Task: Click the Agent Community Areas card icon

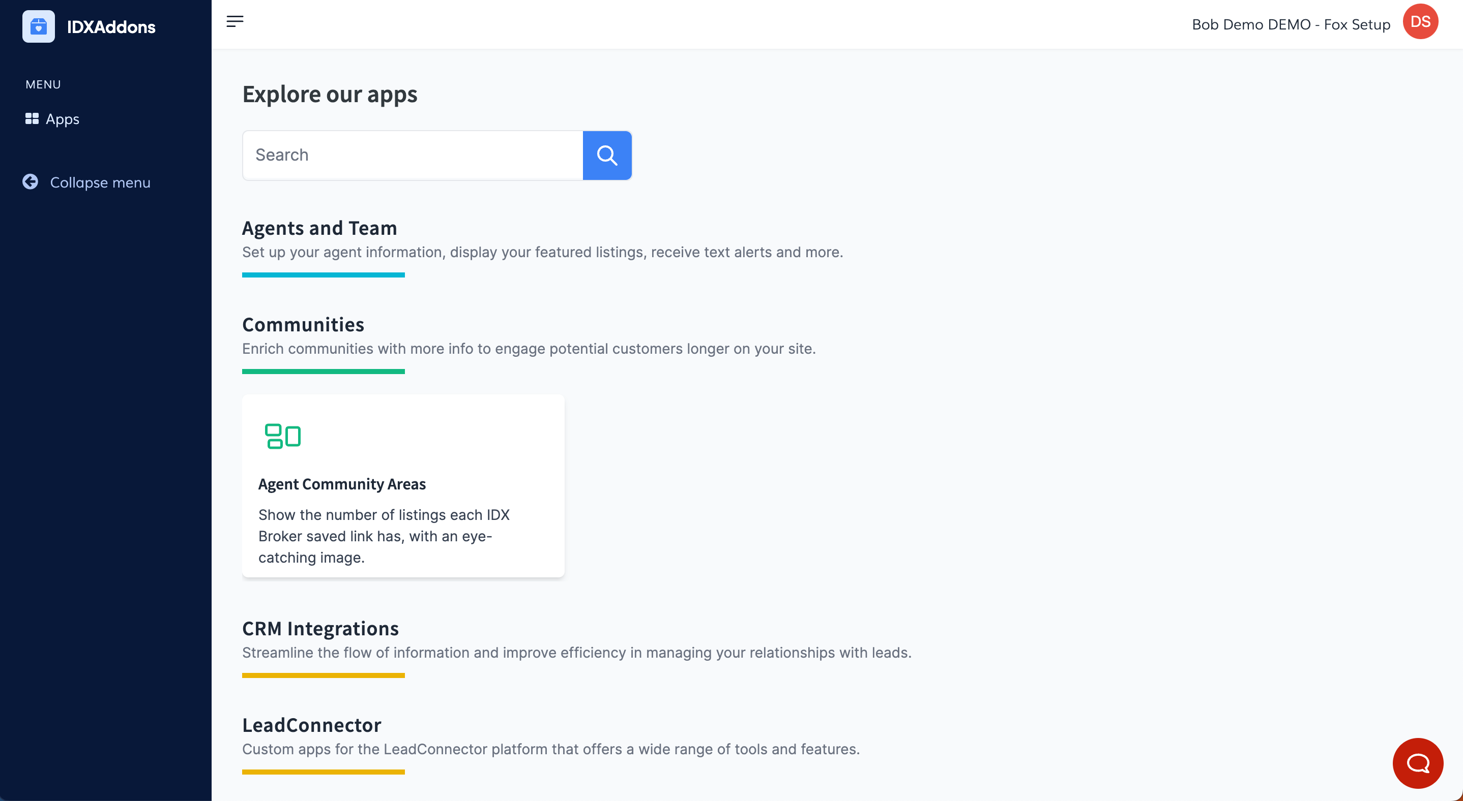Action: (282, 436)
